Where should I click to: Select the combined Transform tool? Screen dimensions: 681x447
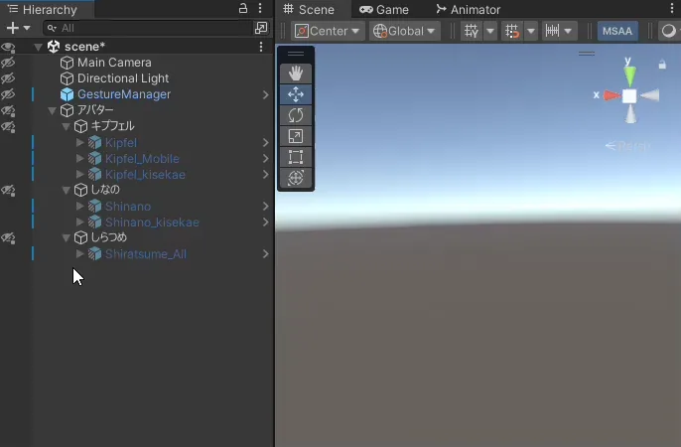click(x=296, y=178)
